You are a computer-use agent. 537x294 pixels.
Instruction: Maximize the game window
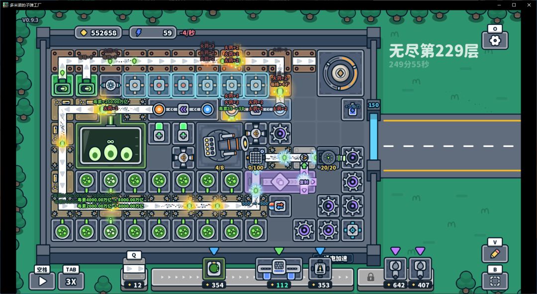(514, 5)
